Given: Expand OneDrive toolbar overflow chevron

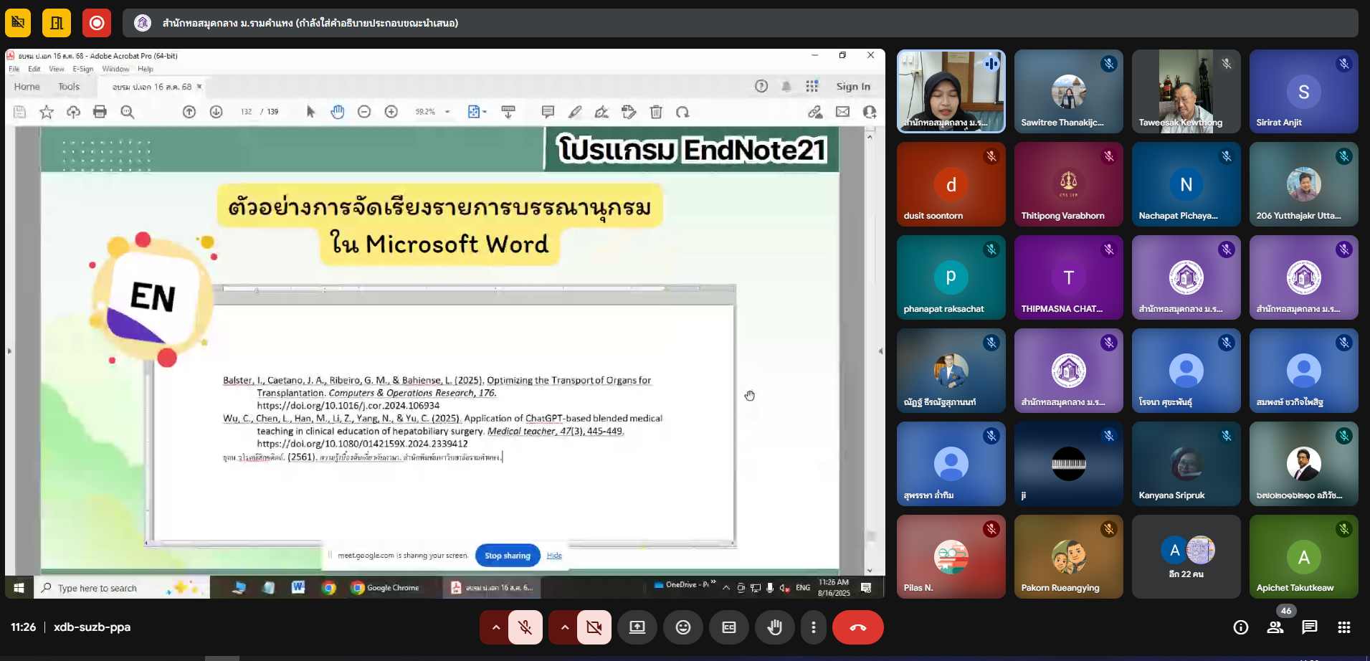Looking at the screenshot, I should point(713,582).
